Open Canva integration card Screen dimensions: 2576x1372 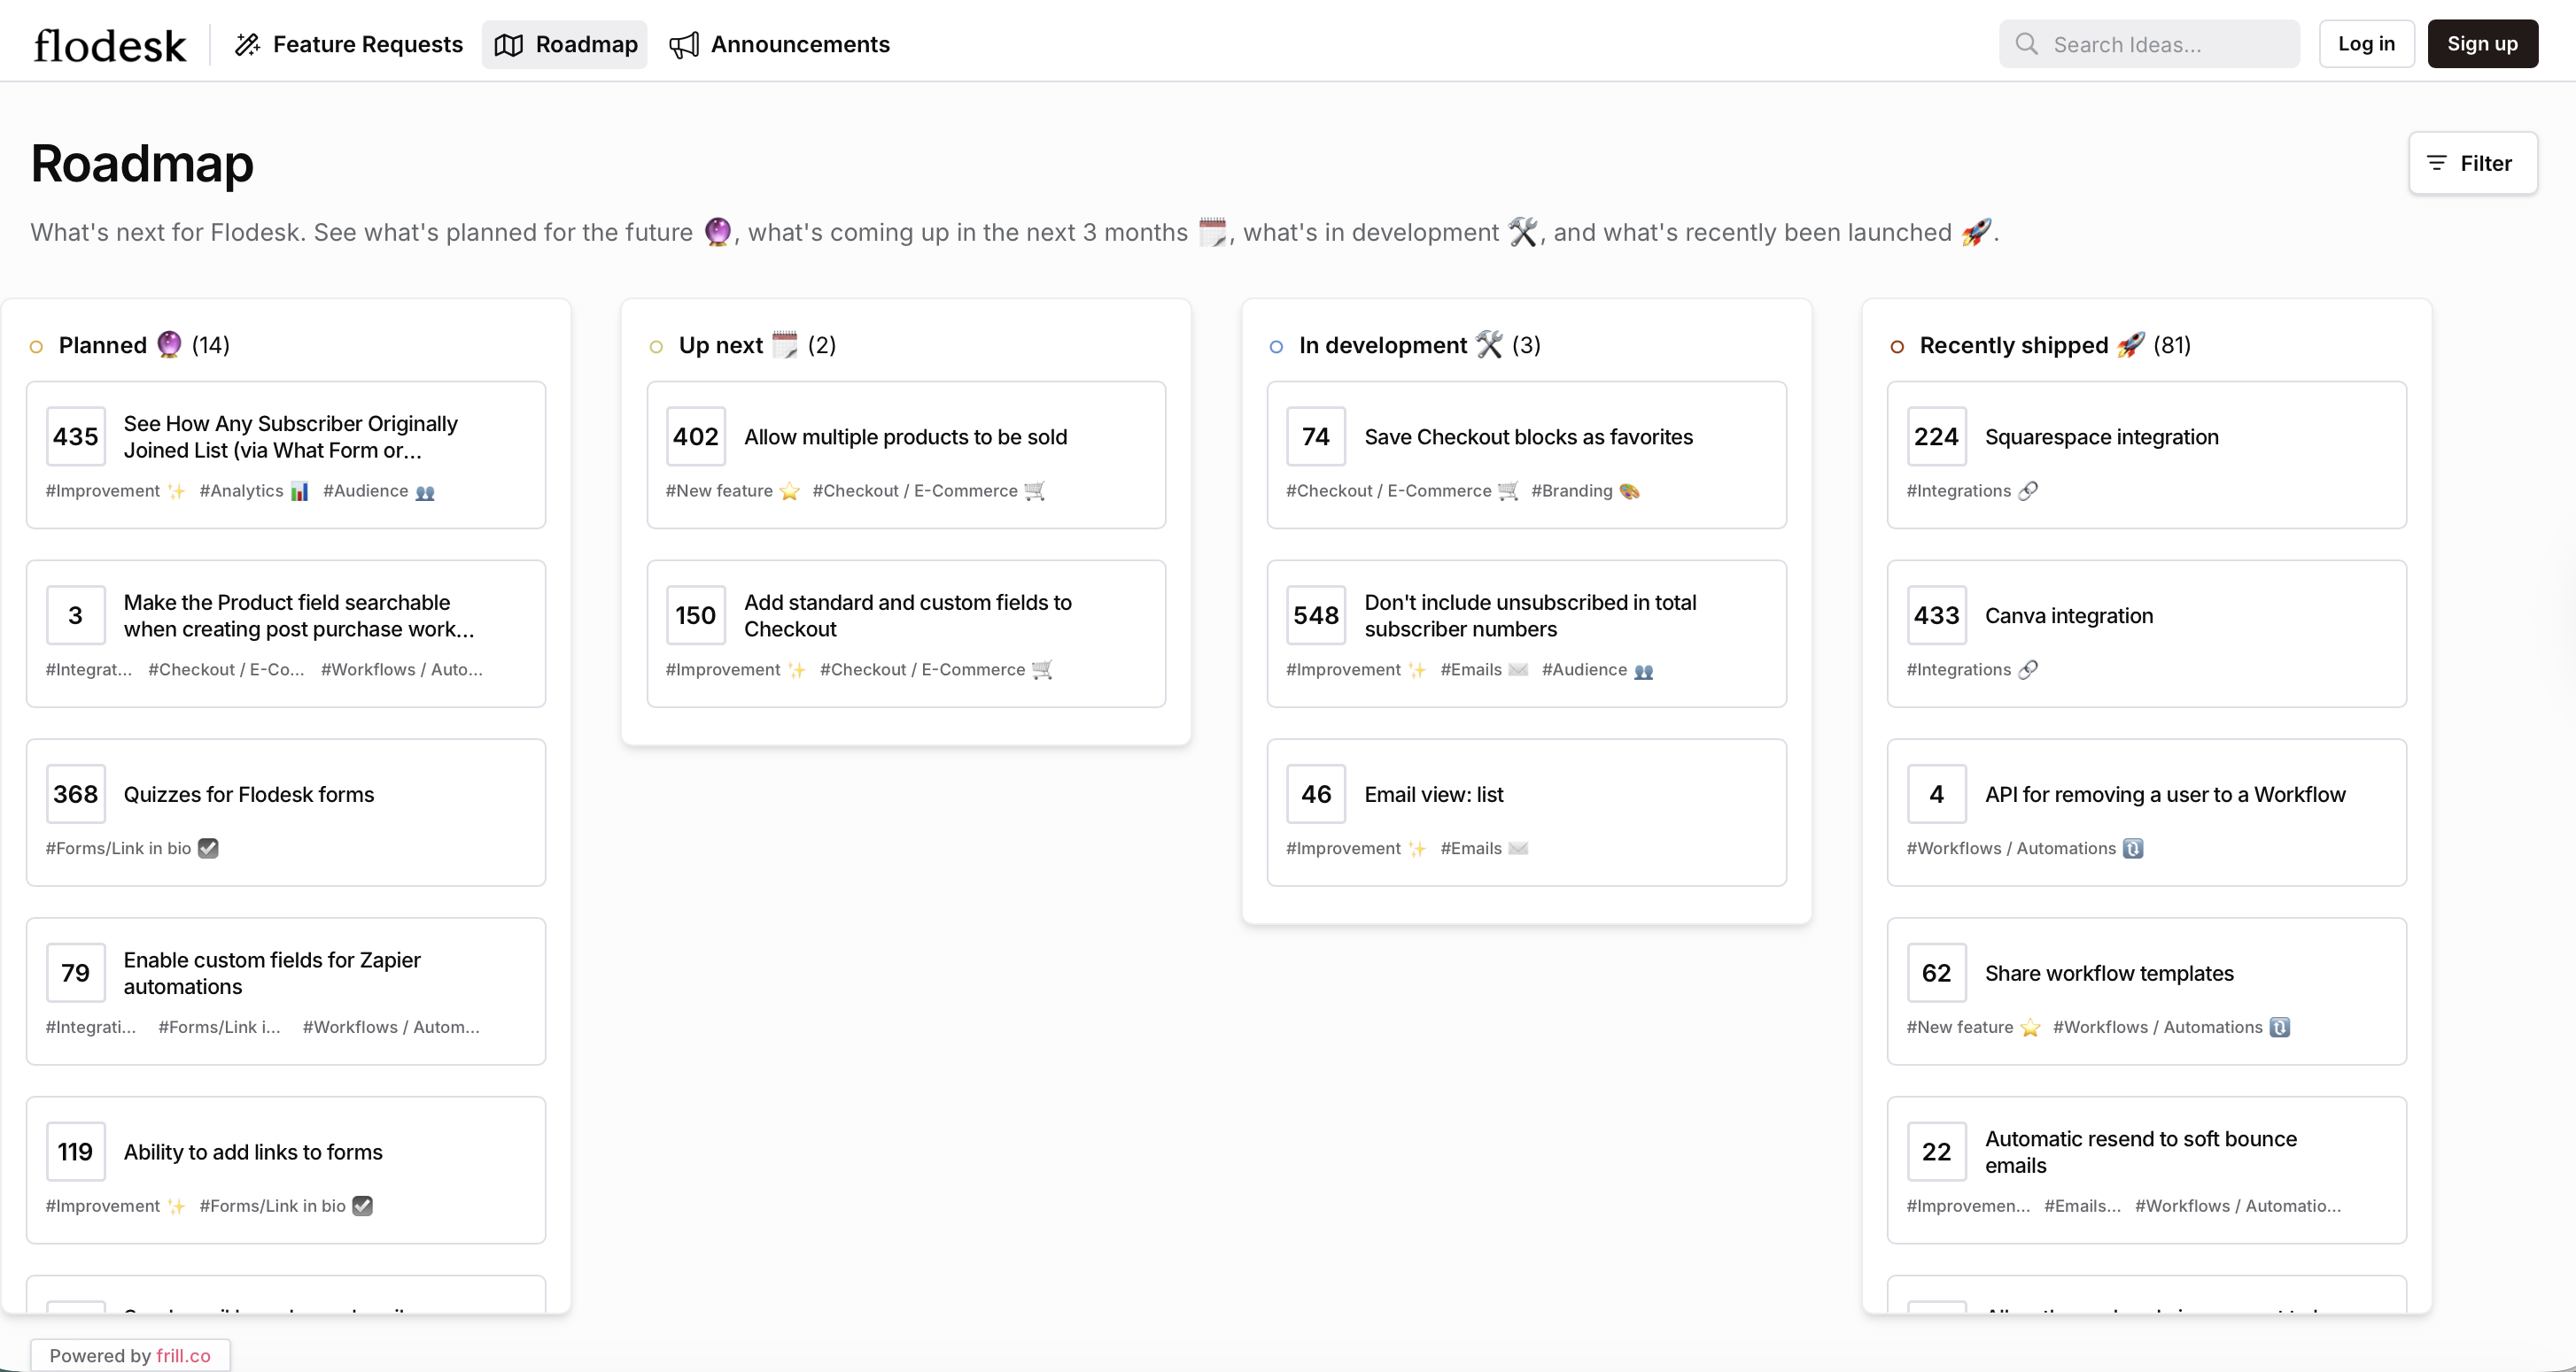(2068, 615)
